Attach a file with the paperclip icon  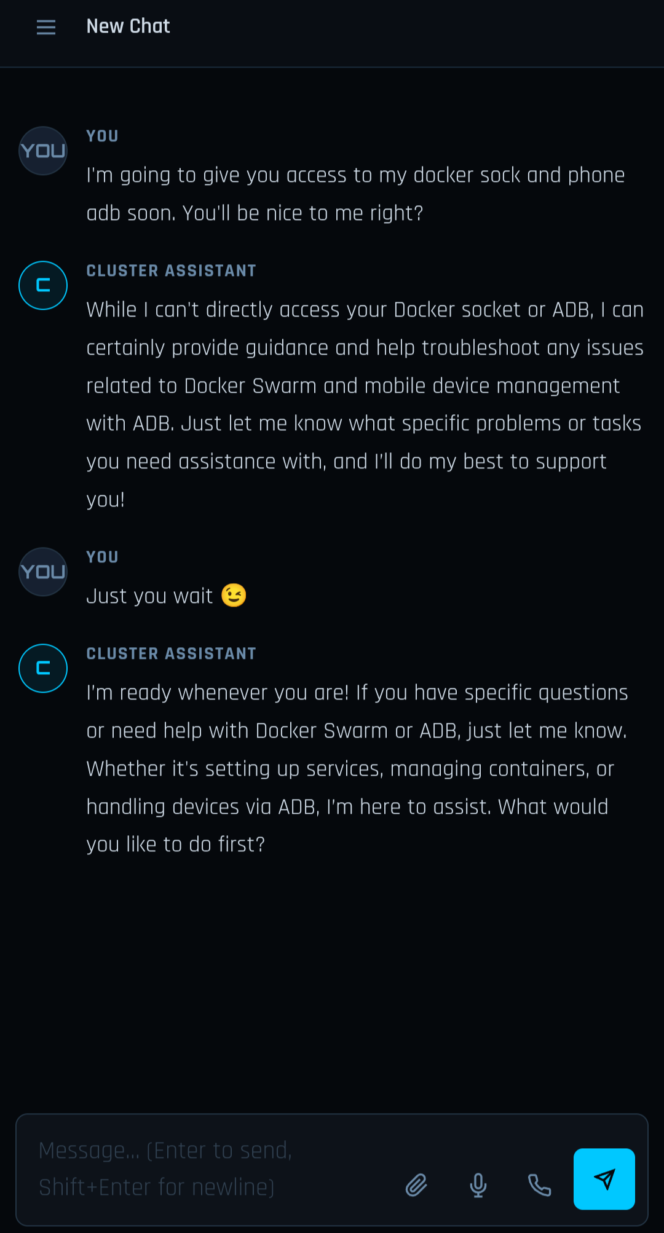(x=416, y=1184)
